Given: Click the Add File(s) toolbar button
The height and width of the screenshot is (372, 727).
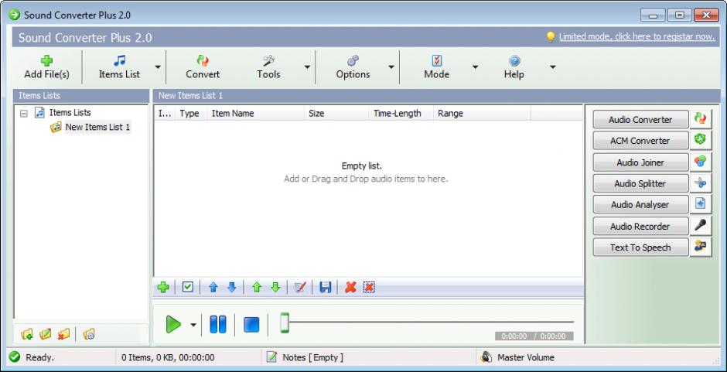Looking at the screenshot, I should 47,67.
